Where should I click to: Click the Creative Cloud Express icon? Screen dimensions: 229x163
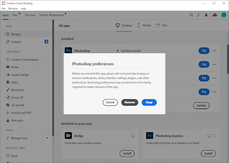click(x=8, y=59)
